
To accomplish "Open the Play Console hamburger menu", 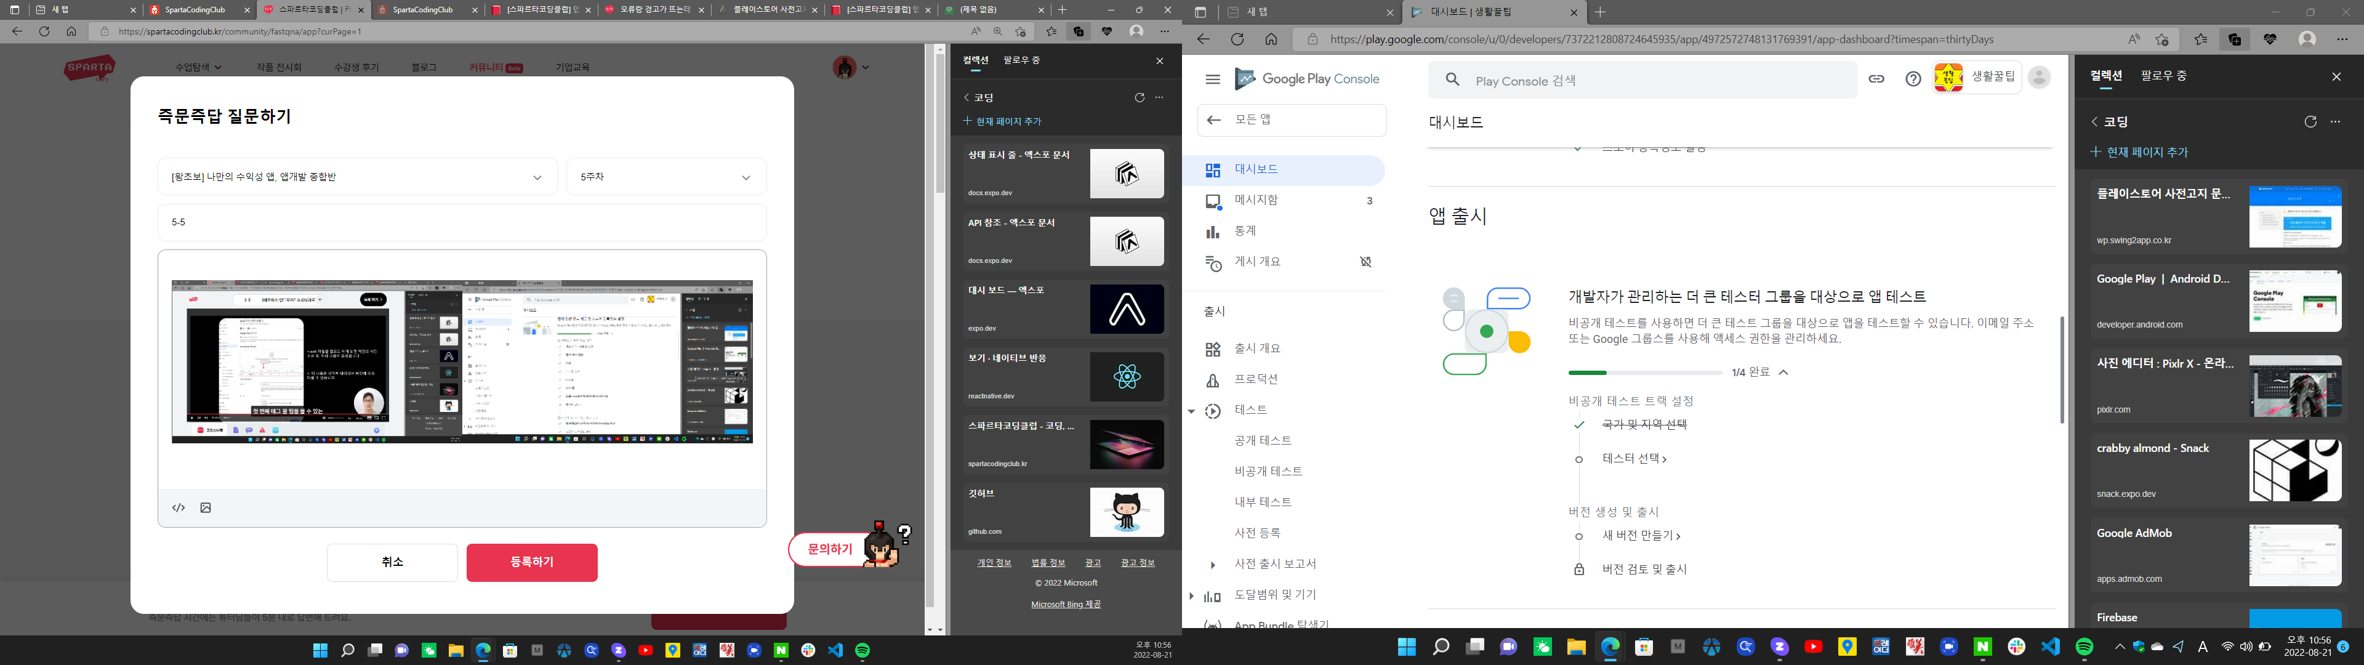I will [x=1212, y=79].
